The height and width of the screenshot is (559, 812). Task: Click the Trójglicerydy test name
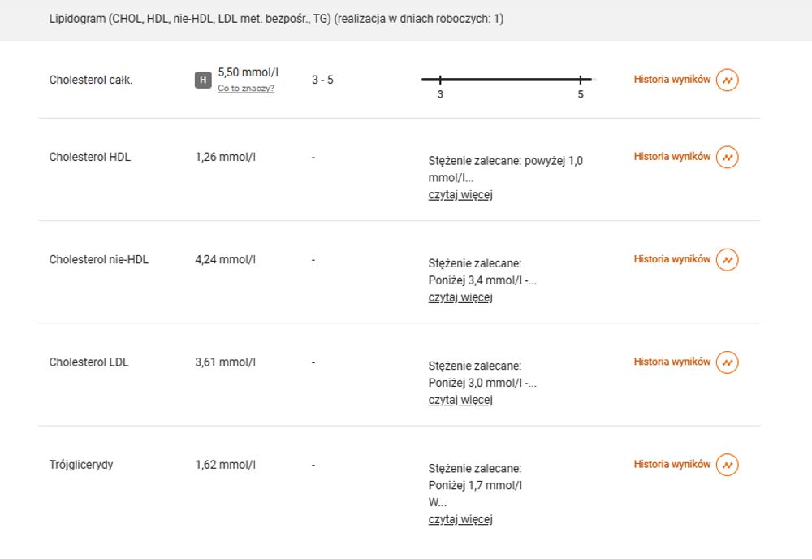[80, 465]
